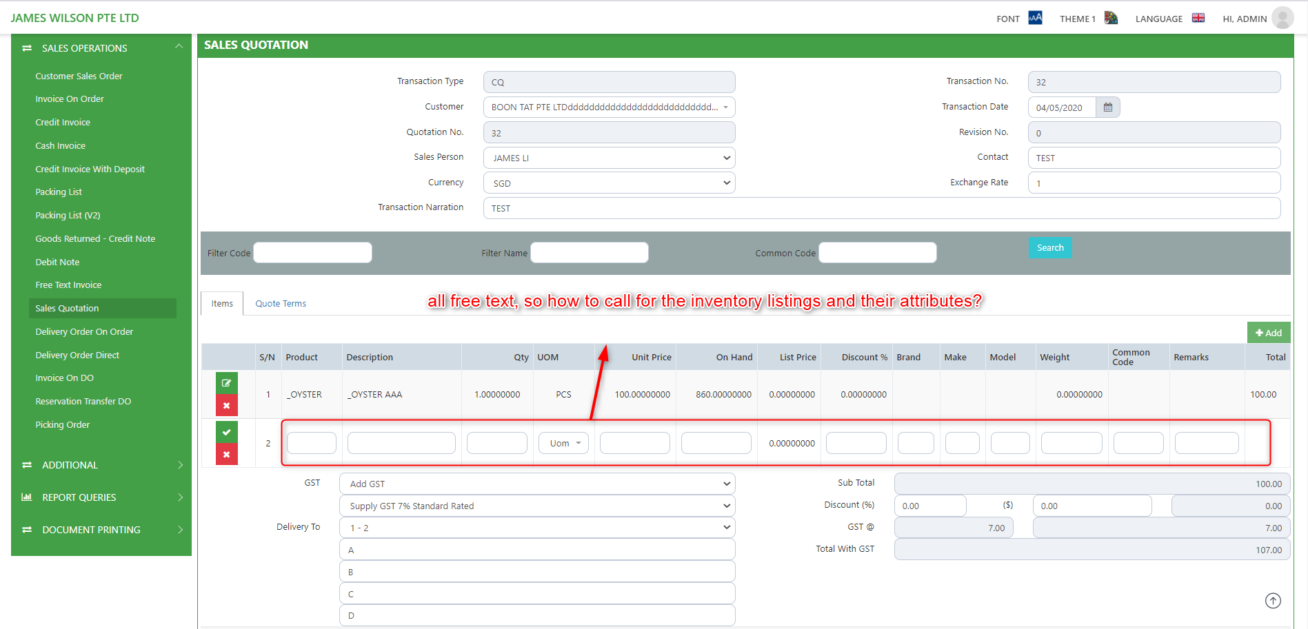
Task: Open the Delivery To dropdown
Action: click(x=537, y=528)
